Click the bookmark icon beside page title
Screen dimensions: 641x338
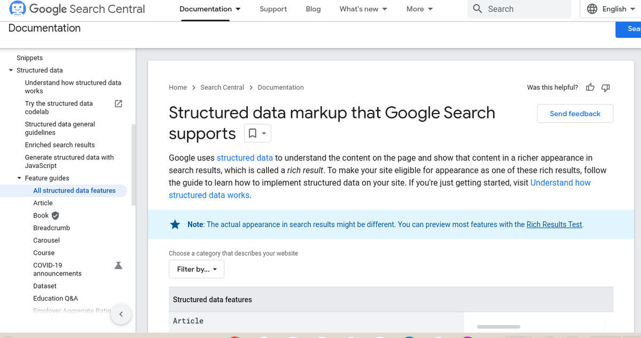(x=253, y=133)
